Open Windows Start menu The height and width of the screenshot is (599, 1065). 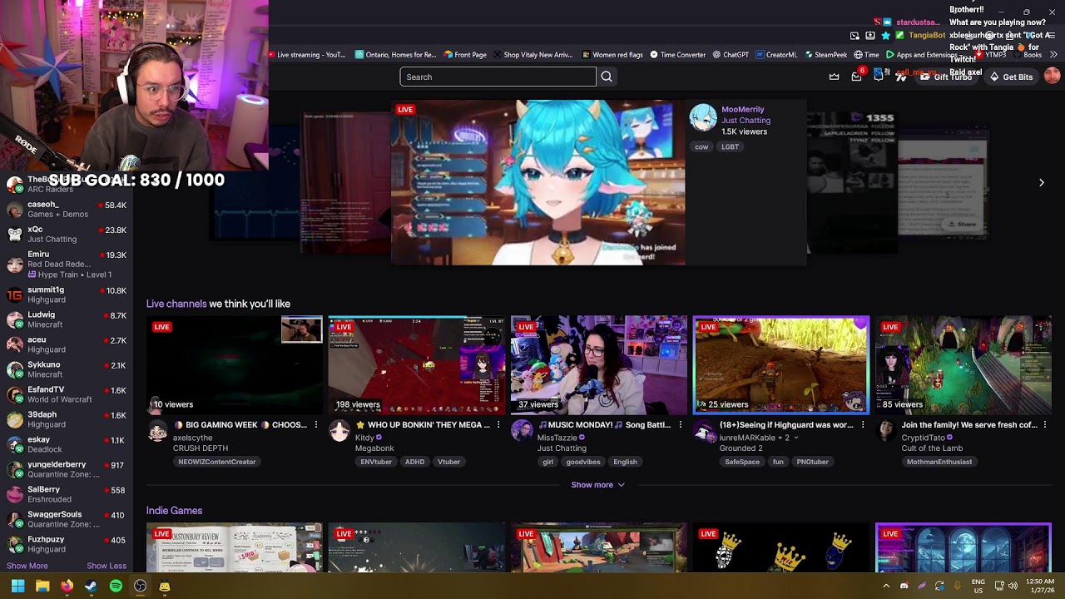pos(17,586)
